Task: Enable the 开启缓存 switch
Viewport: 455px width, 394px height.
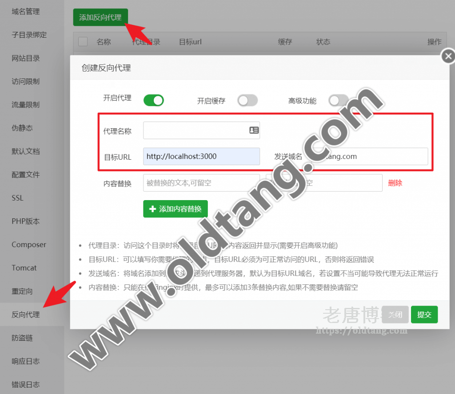Action: point(247,101)
